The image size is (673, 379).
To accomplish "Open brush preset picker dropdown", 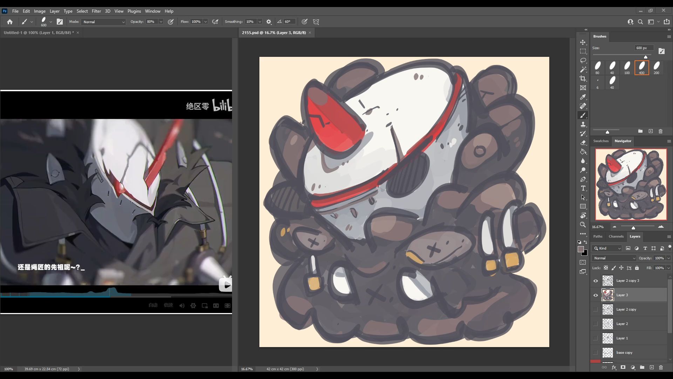I will click(x=51, y=22).
